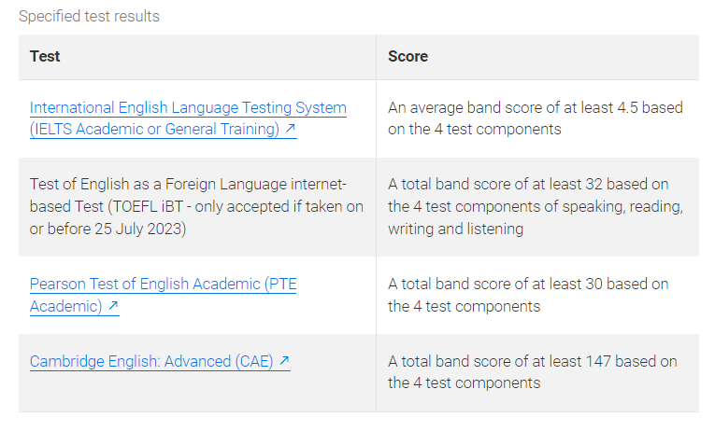Click the 'Specified test results' caption

pos(89,17)
